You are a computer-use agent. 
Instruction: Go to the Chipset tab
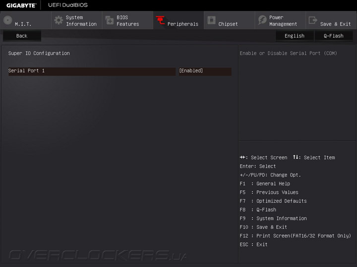point(229,20)
